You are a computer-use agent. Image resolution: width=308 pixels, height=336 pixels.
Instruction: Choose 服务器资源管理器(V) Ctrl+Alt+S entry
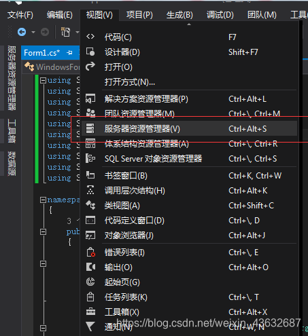pyautogui.click(x=189, y=128)
